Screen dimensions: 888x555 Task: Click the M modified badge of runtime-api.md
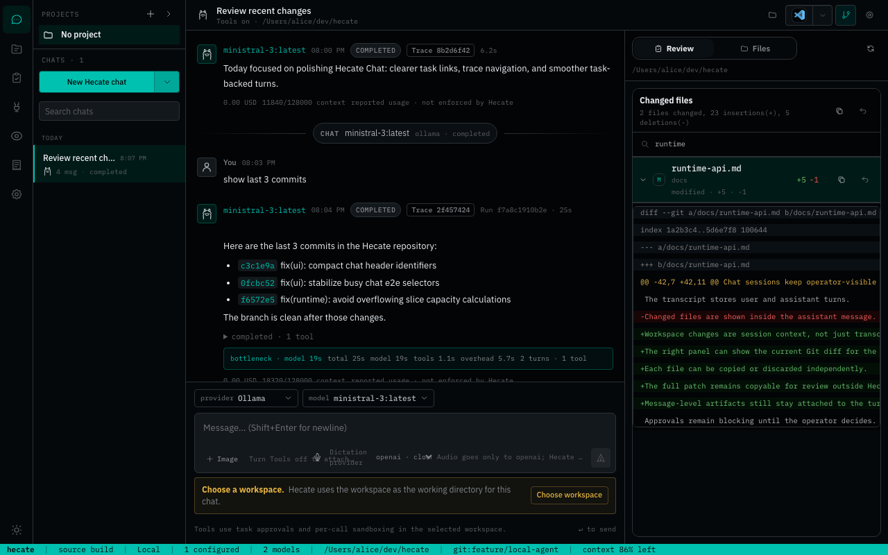[x=659, y=180]
